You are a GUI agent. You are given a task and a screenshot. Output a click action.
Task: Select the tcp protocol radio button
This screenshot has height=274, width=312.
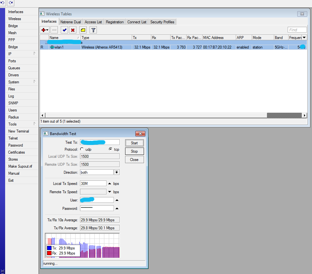point(111,149)
